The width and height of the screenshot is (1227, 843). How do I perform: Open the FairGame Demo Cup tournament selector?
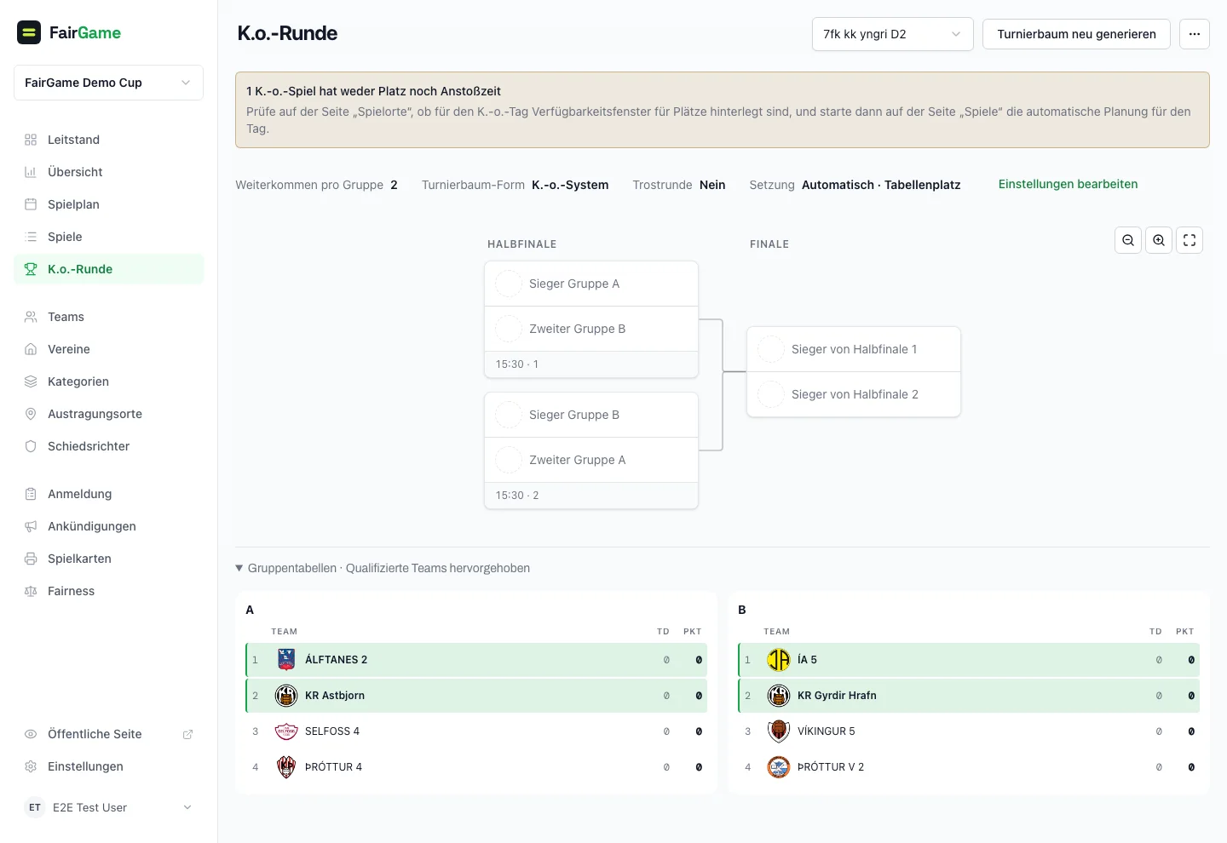108,83
